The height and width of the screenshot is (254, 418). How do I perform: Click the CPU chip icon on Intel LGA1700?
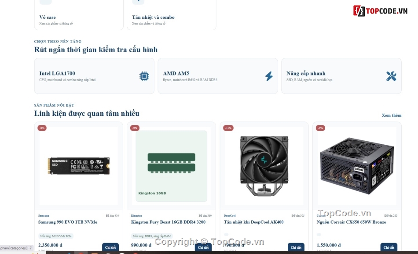(x=144, y=76)
